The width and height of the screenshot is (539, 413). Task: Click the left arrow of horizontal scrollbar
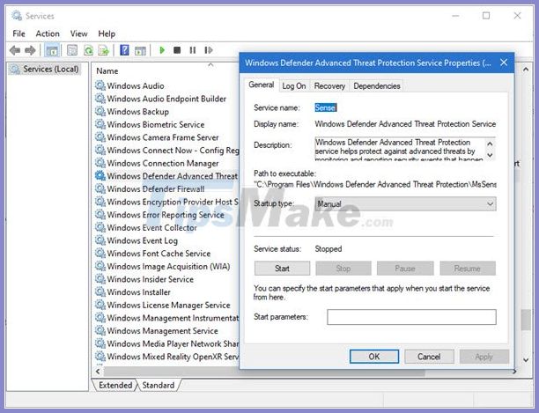(99, 372)
